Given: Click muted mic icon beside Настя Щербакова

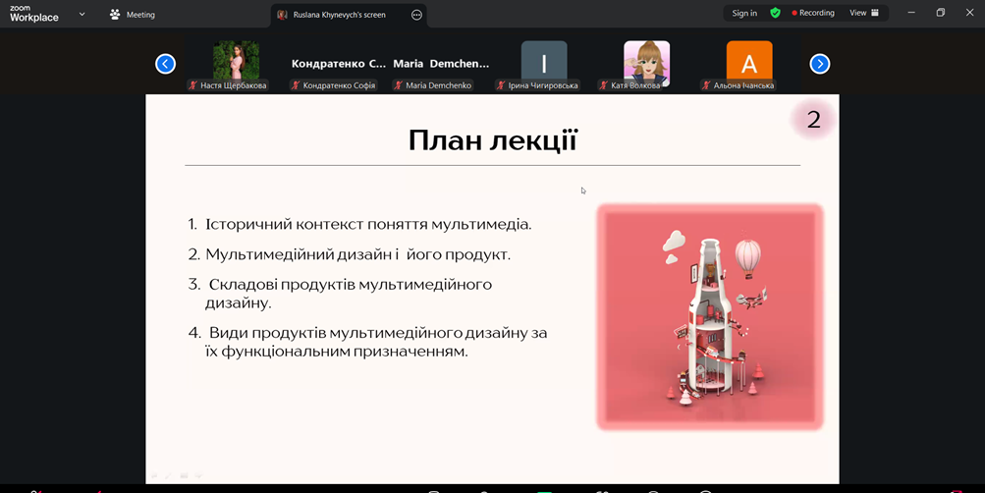Looking at the screenshot, I should pyautogui.click(x=193, y=85).
